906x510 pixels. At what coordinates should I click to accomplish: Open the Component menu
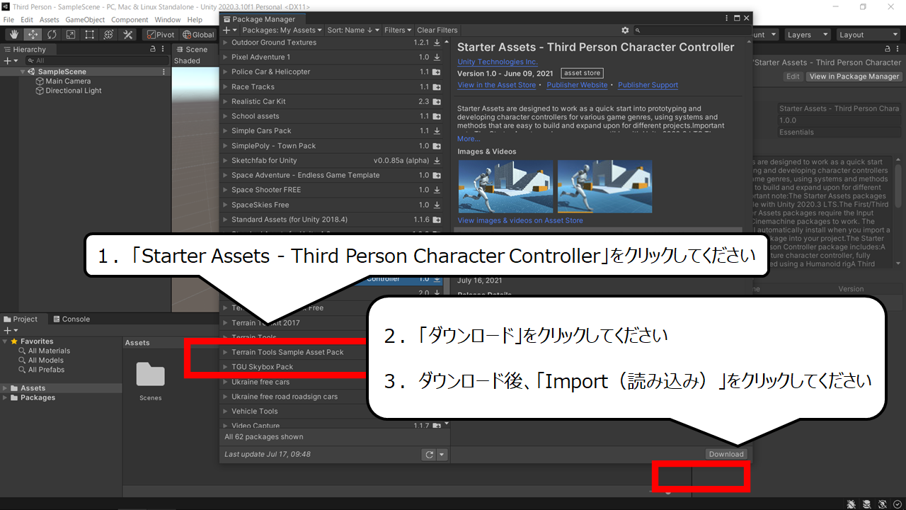point(130,20)
